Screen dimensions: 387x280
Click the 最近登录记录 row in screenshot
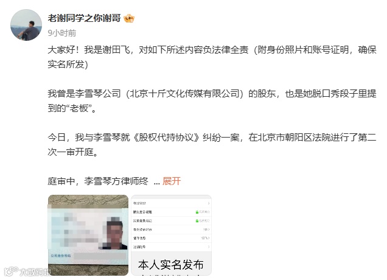tap(171, 229)
